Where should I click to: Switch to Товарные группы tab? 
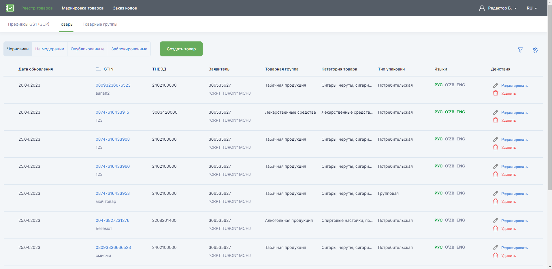100,24
